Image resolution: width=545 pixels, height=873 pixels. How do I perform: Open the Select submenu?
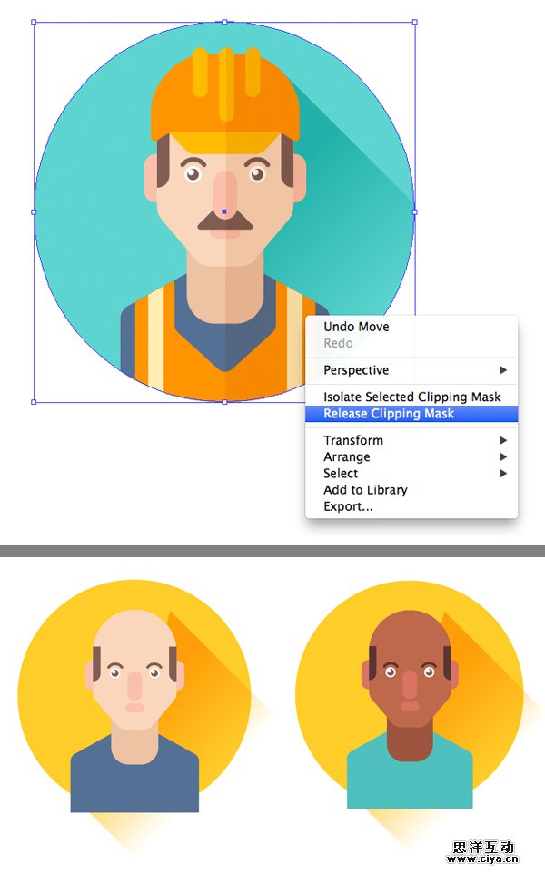411,474
